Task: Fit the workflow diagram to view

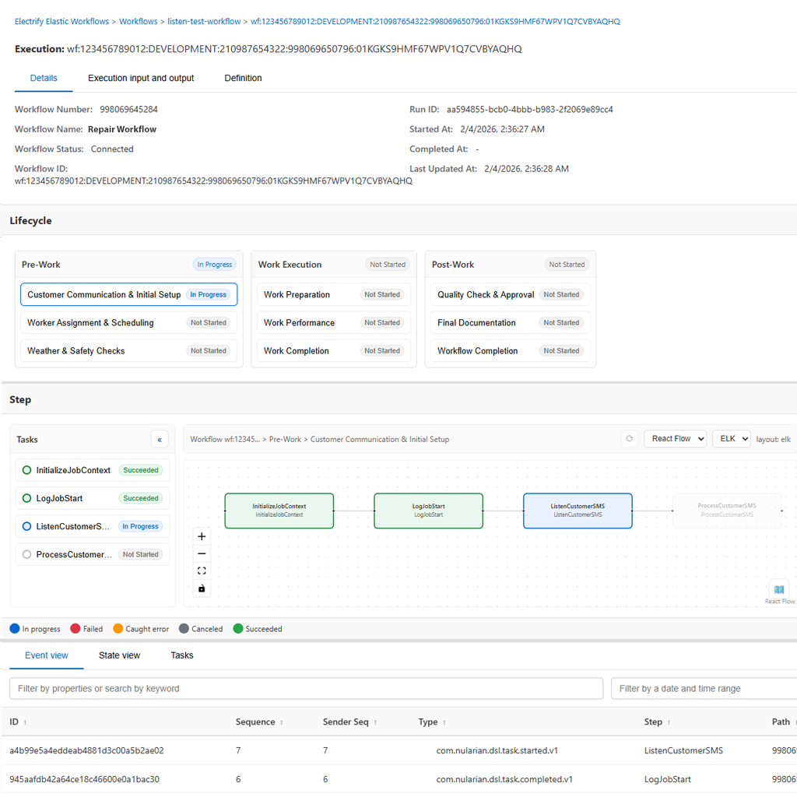Action: pos(202,571)
